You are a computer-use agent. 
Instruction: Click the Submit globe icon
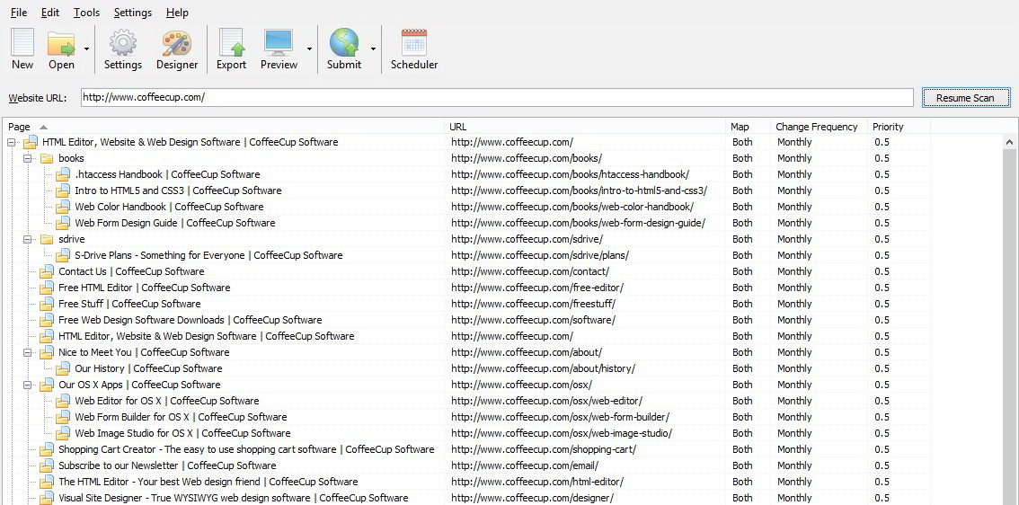pos(344,43)
